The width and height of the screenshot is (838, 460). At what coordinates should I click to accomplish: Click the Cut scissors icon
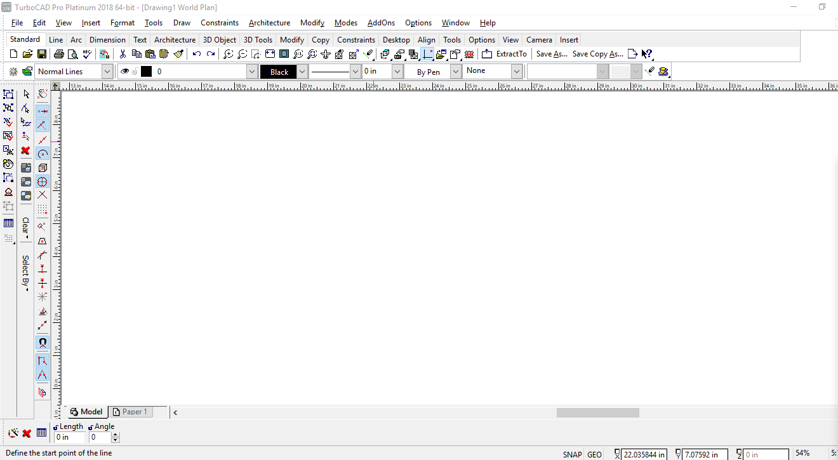[123, 54]
